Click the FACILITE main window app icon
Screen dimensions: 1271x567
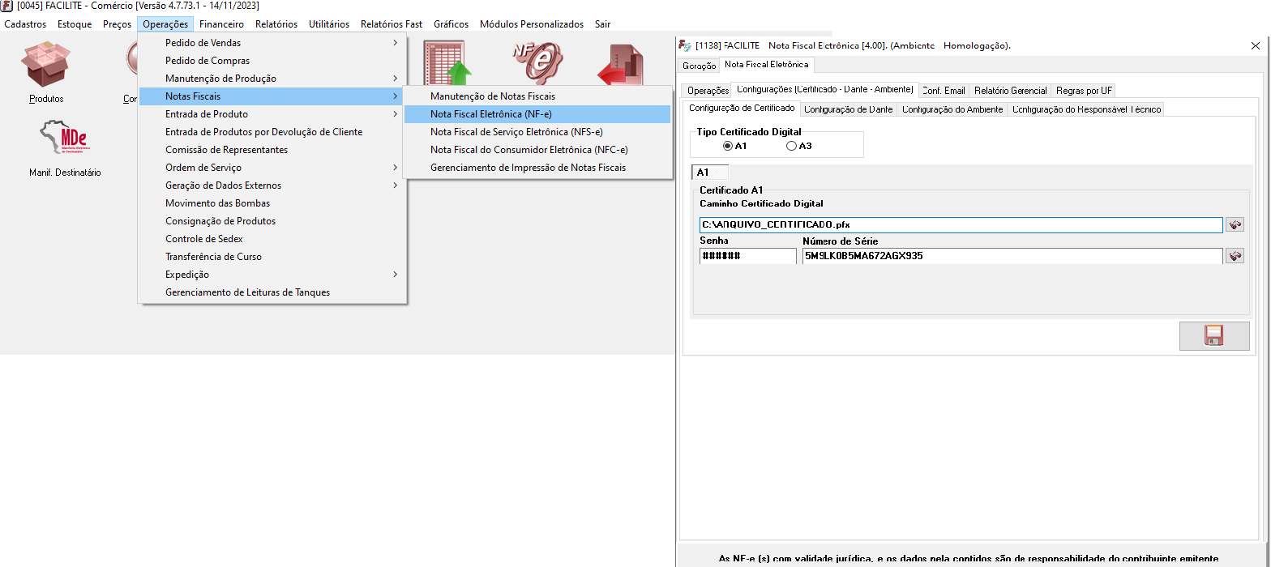click(x=6, y=6)
